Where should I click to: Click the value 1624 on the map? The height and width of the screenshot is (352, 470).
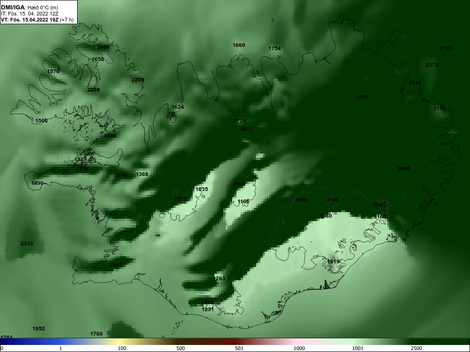point(178,107)
